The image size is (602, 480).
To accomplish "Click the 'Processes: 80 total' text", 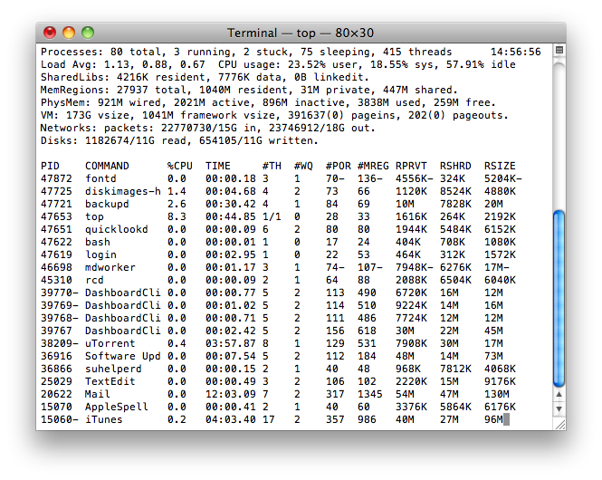I will point(100,52).
